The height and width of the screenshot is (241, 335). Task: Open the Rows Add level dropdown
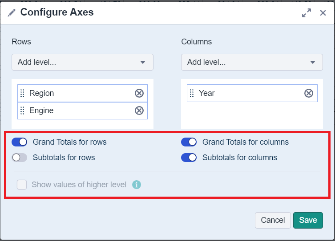pos(82,62)
